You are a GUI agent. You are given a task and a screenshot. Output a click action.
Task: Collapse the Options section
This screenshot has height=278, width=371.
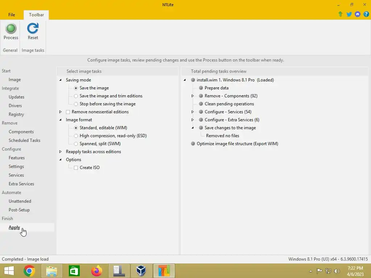coord(61,160)
